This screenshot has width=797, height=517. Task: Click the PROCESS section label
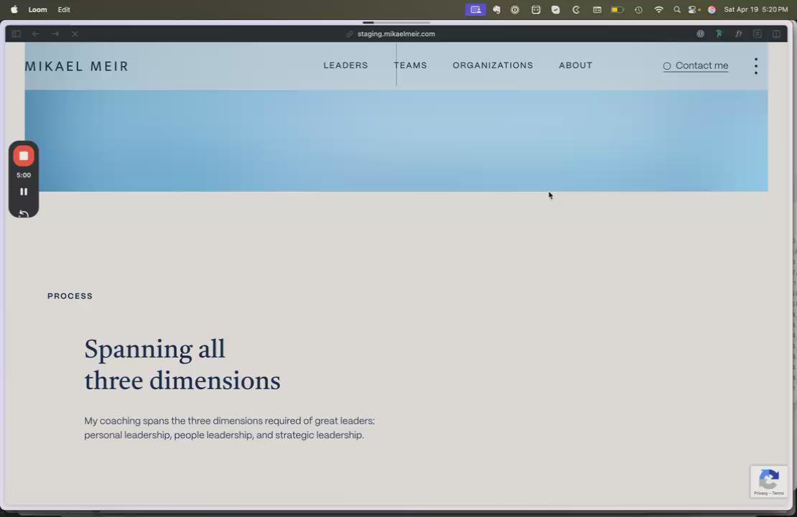(70, 296)
